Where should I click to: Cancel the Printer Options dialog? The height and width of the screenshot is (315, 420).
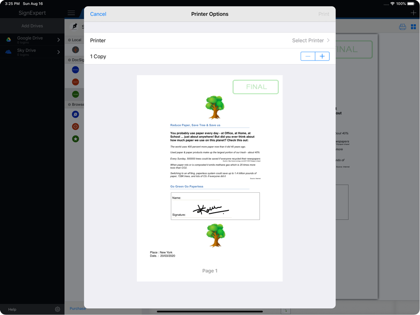pyautogui.click(x=98, y=14)
